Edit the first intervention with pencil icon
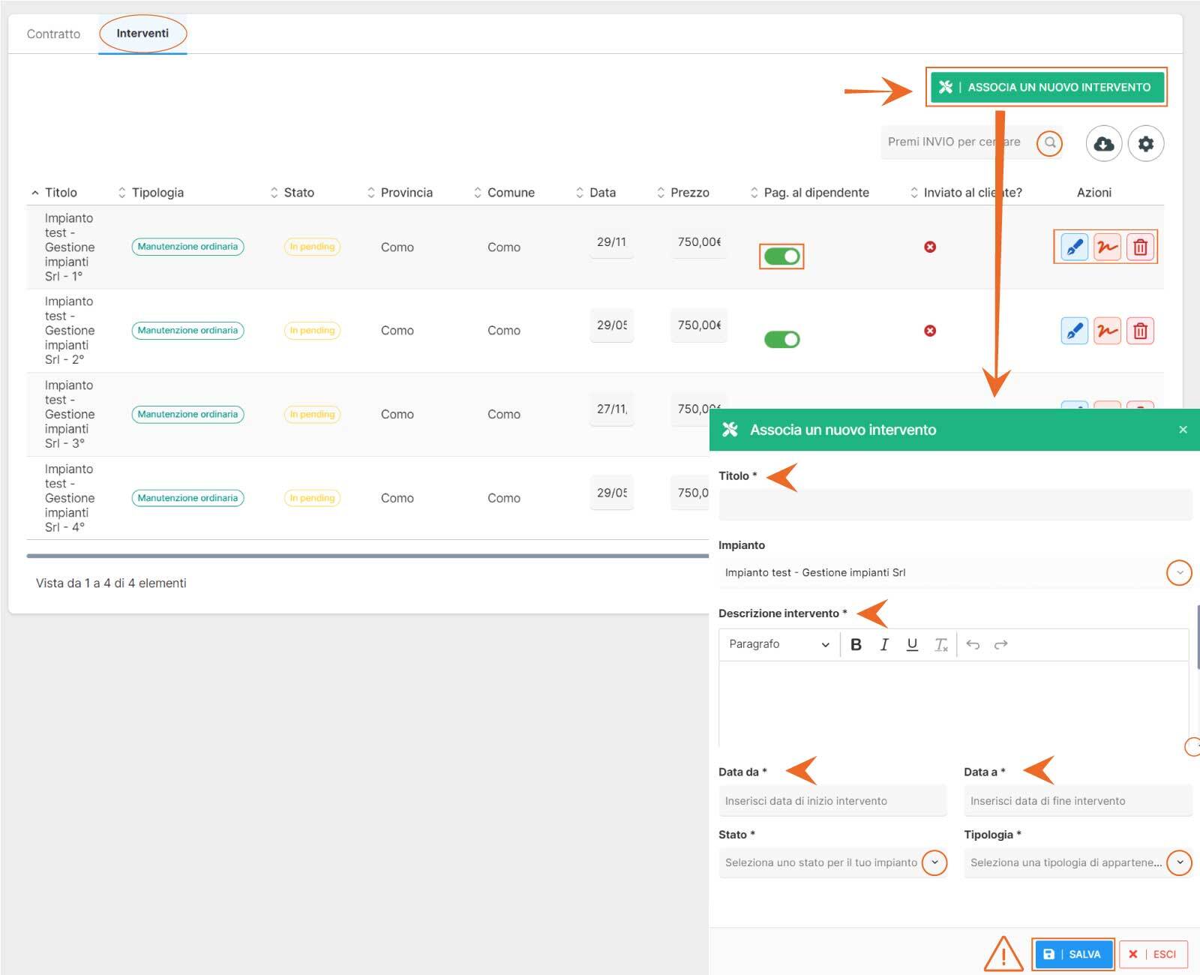The image size is (1200, 975). tap(1074, 247)
